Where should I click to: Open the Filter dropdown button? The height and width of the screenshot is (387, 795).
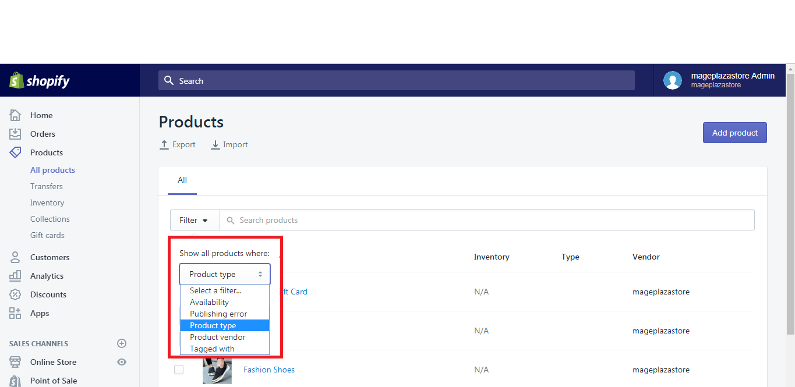[x=195, y=220]
